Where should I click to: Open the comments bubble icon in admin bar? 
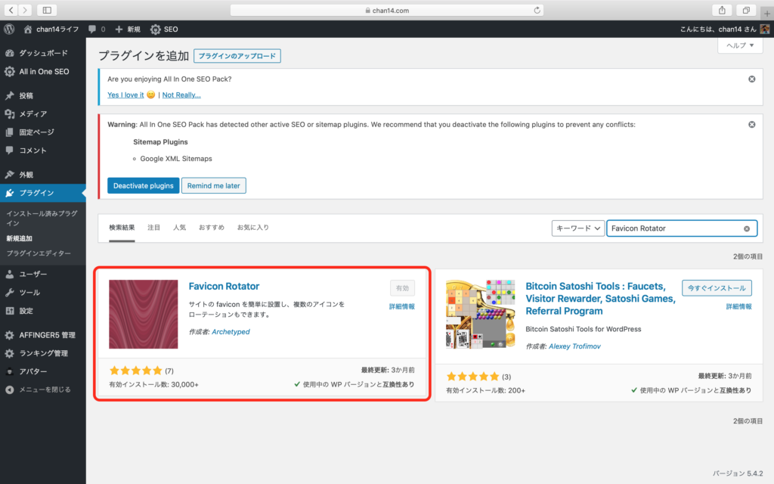click(x=92, y=29)
